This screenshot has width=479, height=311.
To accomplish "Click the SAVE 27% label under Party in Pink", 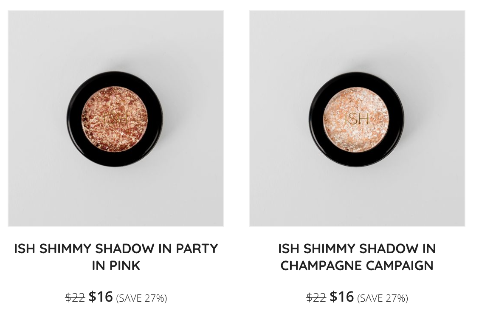I will click(x=141, y=298).
